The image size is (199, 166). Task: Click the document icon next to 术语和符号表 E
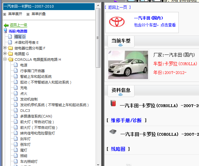pyautogui.click(x=10, y=42)
